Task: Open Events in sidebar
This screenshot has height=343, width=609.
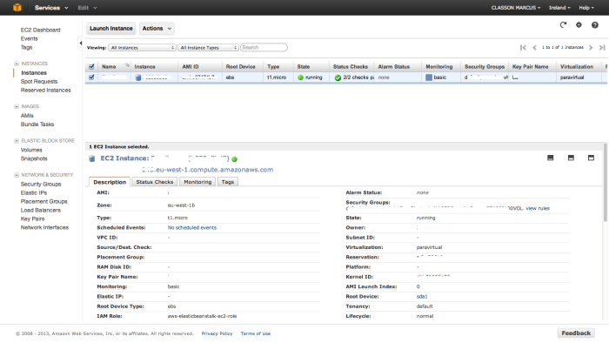Action: click(29, 38)
